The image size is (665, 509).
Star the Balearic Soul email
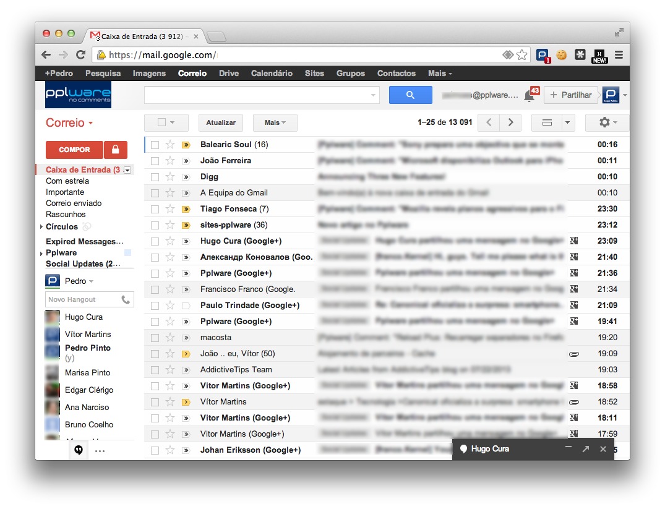tap(170, 145)
